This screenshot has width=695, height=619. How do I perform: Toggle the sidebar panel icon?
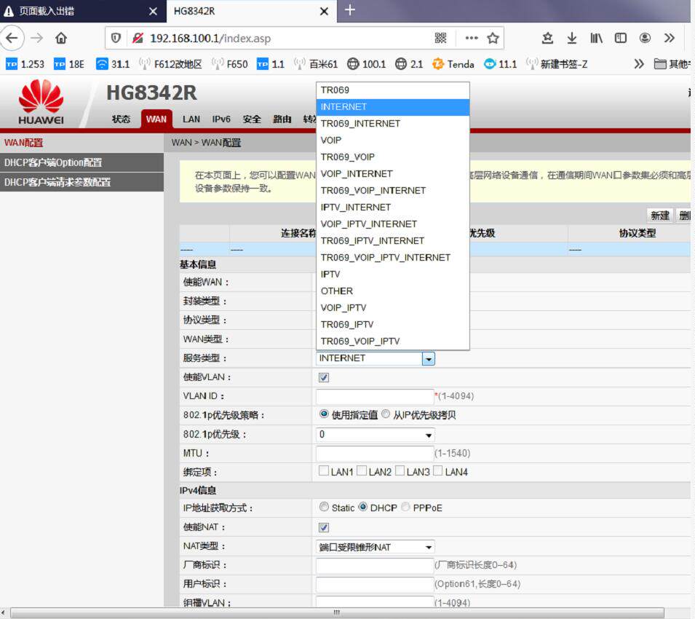click(x=621, y=38)
